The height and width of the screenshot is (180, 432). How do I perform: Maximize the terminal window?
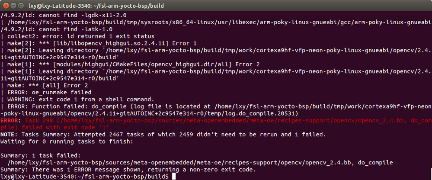pos(20,5)
